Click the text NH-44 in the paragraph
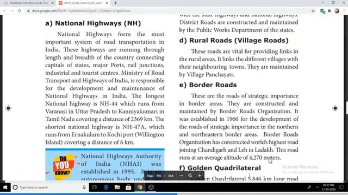Image resolution: width=348 pixels, height=195 pixels. (109, 103)
